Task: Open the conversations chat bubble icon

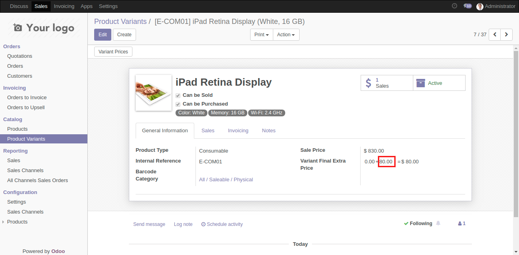Action: 467,6
